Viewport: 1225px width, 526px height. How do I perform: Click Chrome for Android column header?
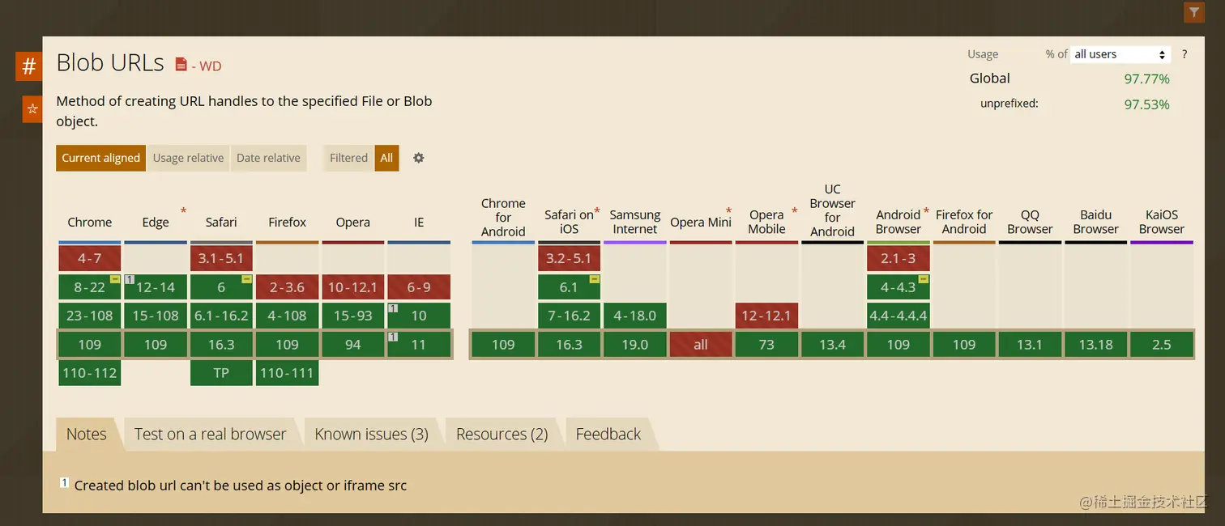503,217
